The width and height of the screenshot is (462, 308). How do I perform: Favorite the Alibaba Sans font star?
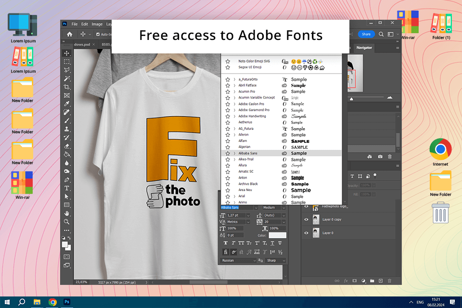228,153
